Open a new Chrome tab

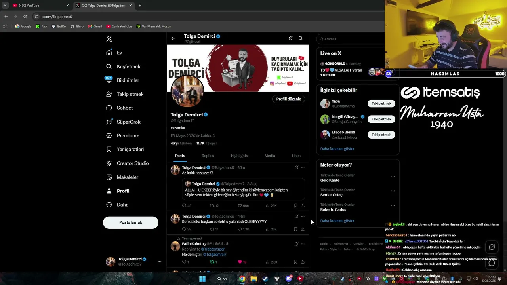point(140,6)
